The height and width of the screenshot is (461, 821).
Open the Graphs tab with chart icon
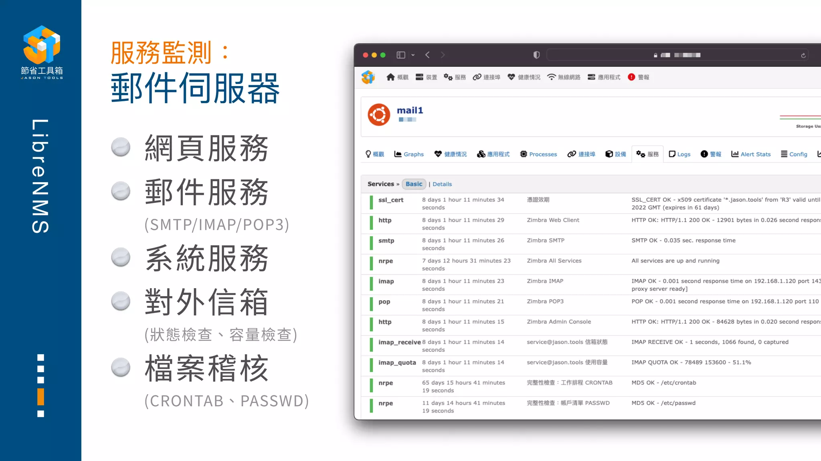point(408,154)
